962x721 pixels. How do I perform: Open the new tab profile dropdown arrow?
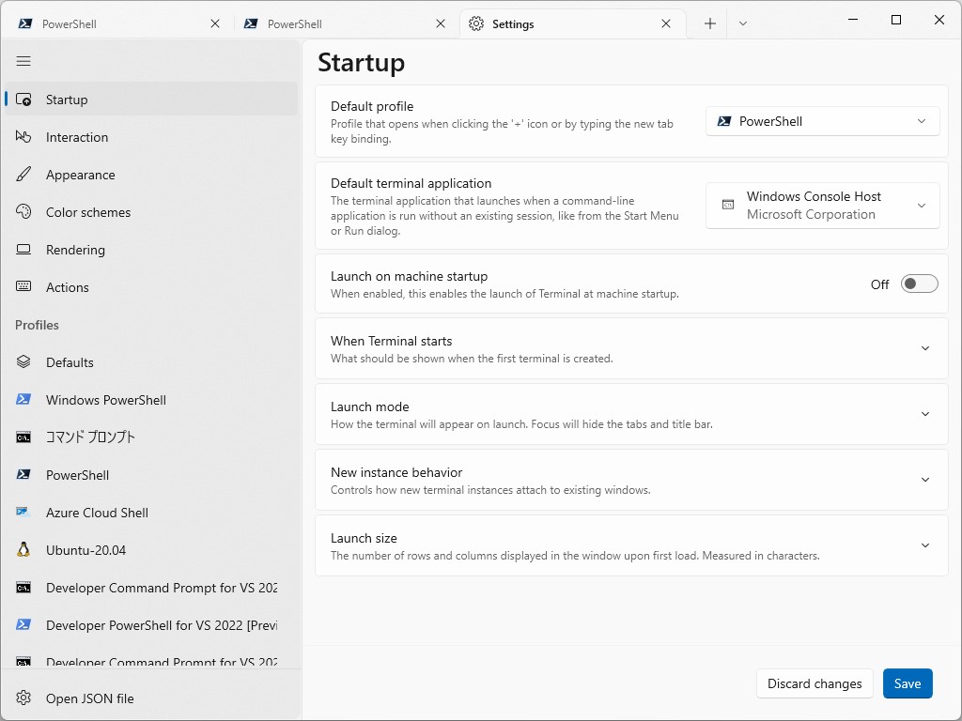pyautogui.click(x=743, y=23)
